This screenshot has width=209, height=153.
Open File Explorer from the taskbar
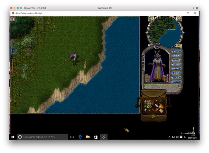(88, 137)
